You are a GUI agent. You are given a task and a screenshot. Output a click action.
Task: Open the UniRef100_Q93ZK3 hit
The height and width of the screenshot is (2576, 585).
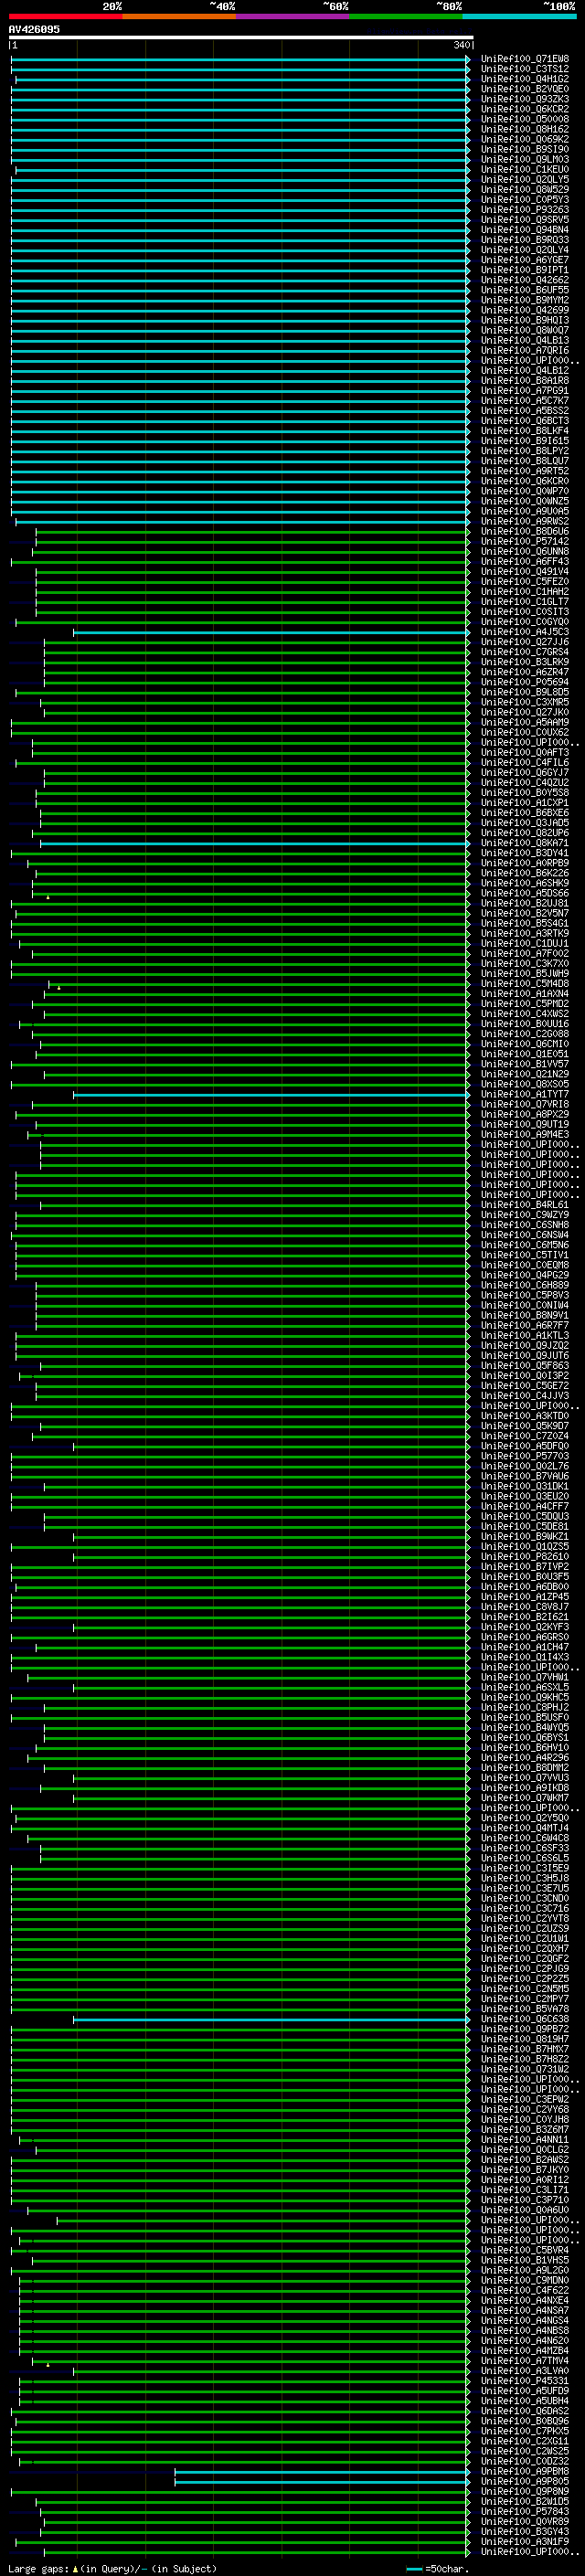click(x=525, y=99)
